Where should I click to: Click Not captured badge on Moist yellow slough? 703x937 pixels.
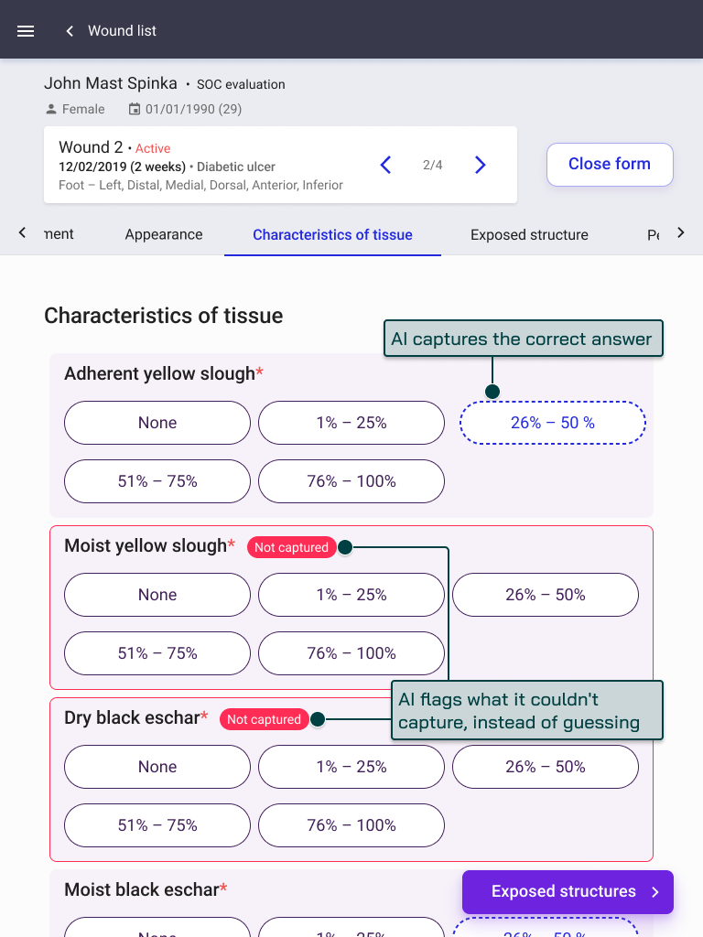[292, 547]
